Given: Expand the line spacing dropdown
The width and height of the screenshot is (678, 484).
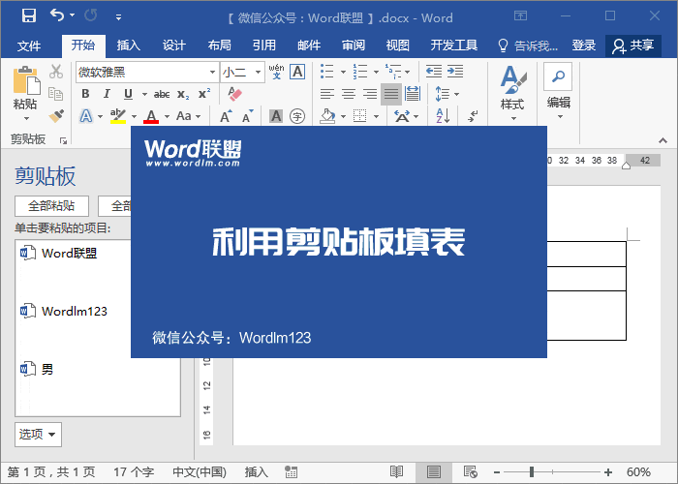Looking at the screenshot, I should pos(457,94).
